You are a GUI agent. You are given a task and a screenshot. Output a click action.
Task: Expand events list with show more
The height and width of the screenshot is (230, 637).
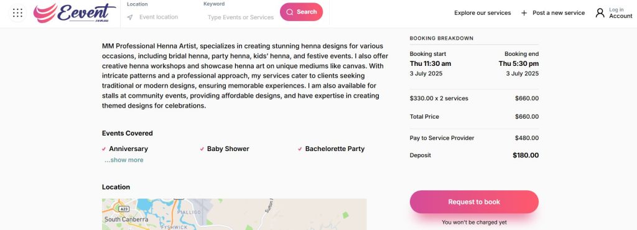tap(124, 160)
